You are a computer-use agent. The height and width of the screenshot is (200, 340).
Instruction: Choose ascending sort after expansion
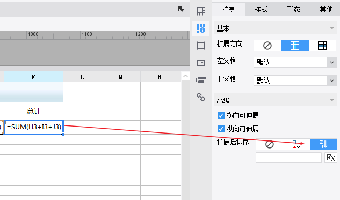tap(296, 144)
